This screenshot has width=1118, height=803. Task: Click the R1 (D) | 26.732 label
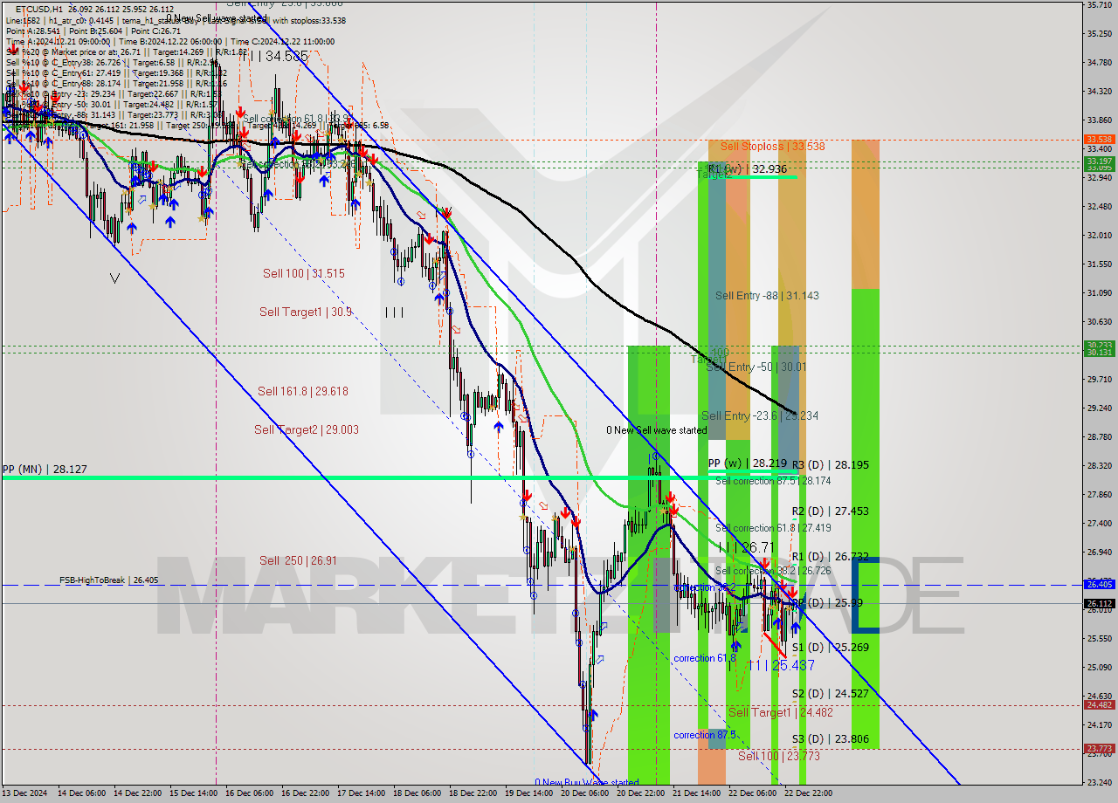[831, 557]
